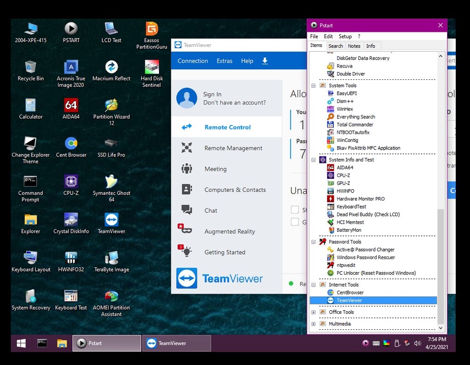This screenshot has width=470, height=365.
Task: Open Partition Wizard 12 desktop icon
Action: 111,112
